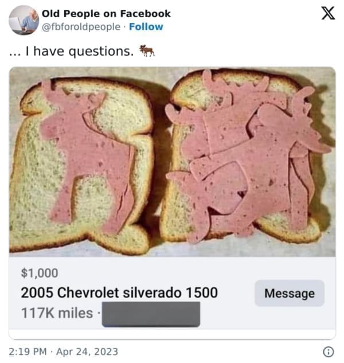Click the moose emoji in tweet

pyautogui.click(x=147, y=50)
